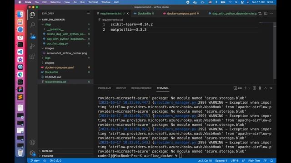Close the terminal panel

[271, 88]
